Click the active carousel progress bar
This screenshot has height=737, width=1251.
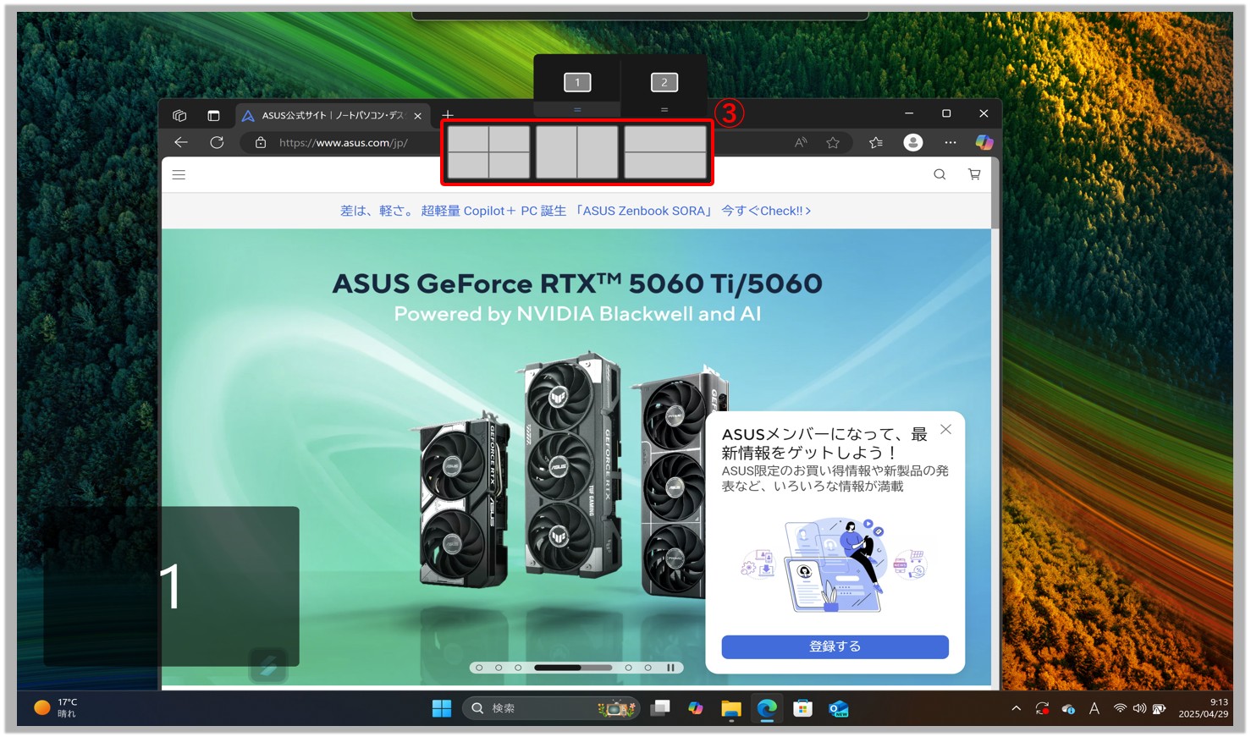click(x=573, y=668)
